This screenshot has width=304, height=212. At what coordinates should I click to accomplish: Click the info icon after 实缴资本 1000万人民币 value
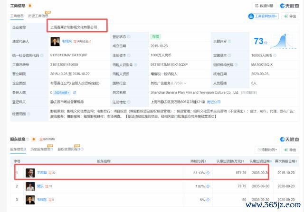coord(275,55)
